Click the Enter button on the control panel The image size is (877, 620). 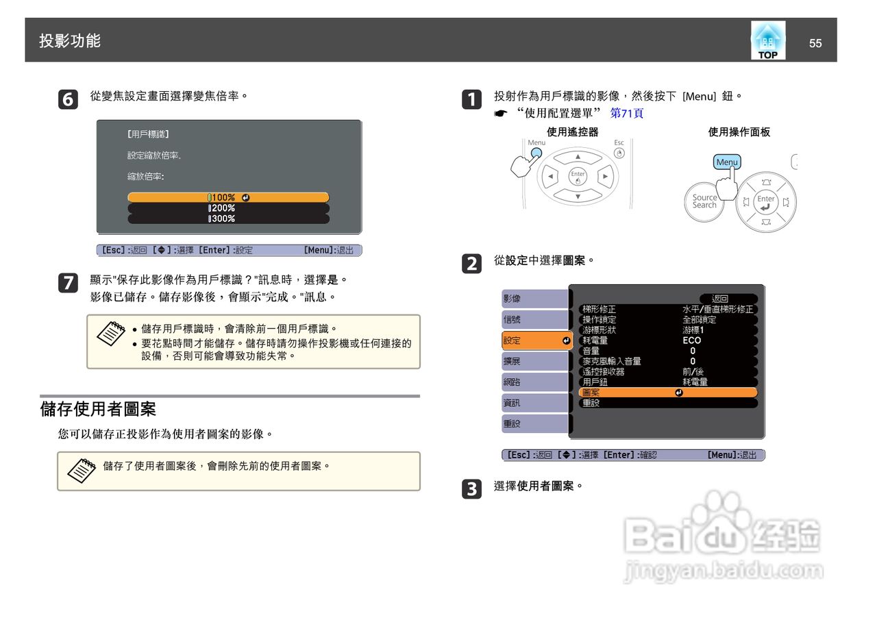pos(765,203)
